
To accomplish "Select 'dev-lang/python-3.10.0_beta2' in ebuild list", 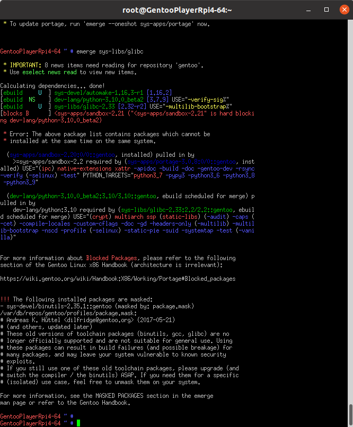I will click(x=99, y=100).
